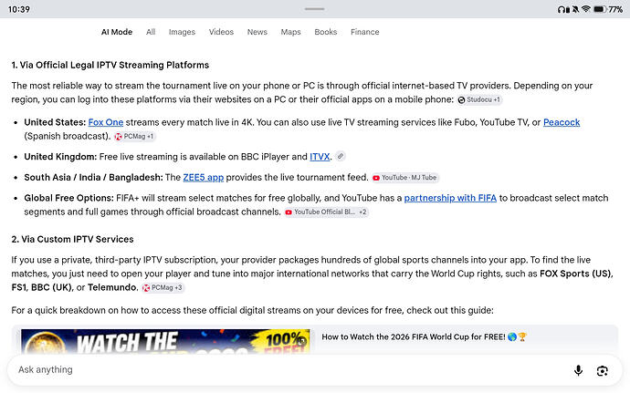
Task: Tap the clock showing 10:39
Action: pos(19,9)
